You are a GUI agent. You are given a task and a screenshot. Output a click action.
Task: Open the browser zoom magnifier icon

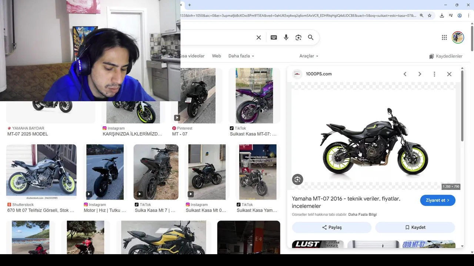(x=421, y=16)
